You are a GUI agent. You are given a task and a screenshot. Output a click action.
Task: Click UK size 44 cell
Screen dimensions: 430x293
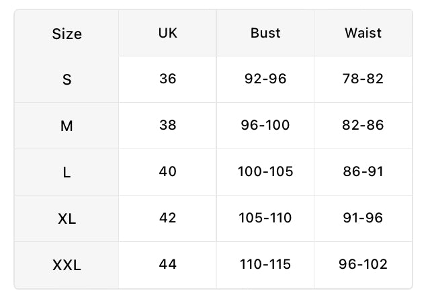[167, 264]
